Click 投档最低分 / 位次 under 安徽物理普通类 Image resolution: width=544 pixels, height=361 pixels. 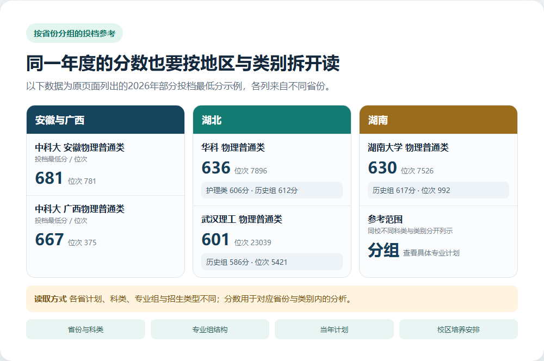pos(61,159)
